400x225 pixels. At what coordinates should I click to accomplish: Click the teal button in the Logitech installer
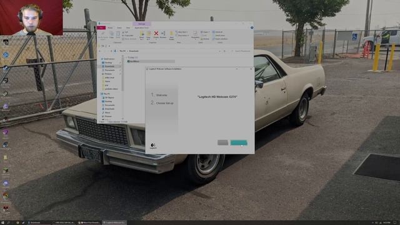239,142
